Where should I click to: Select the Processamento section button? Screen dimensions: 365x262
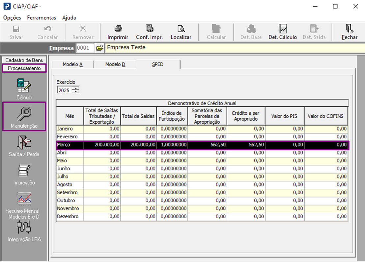24,68
